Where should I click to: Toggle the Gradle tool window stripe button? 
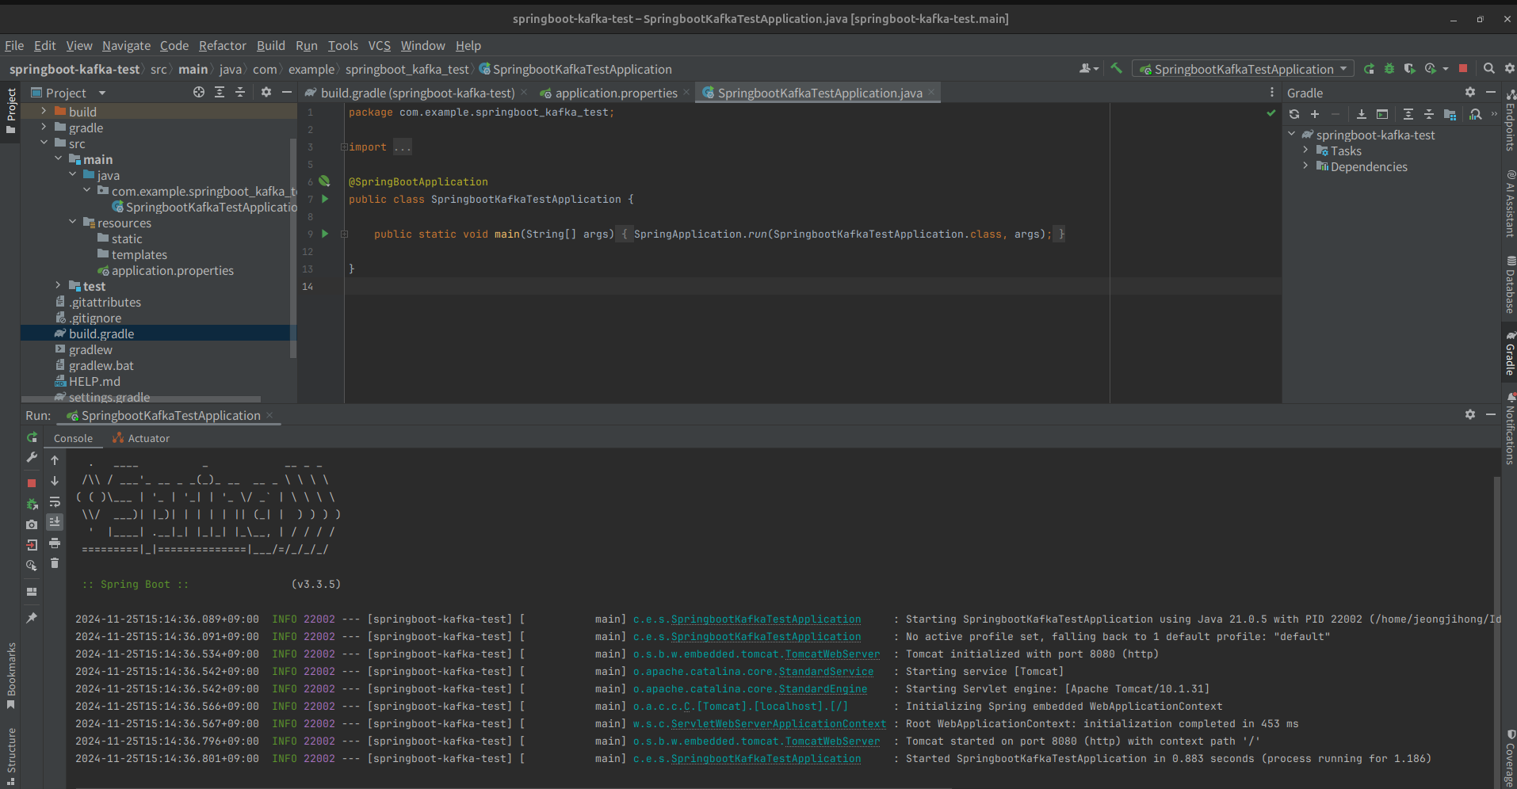point(1510,353)
